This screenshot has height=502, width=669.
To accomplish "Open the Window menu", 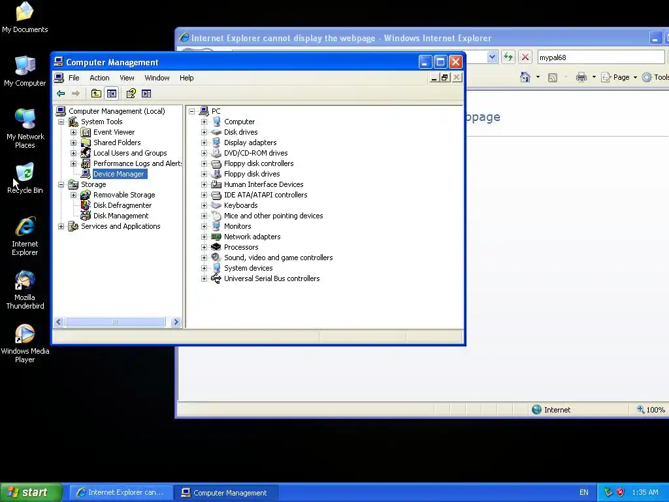I will (x=157, y=78).
